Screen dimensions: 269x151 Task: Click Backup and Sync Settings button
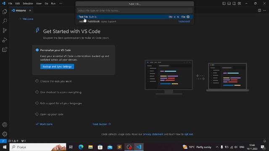(57, 66)
